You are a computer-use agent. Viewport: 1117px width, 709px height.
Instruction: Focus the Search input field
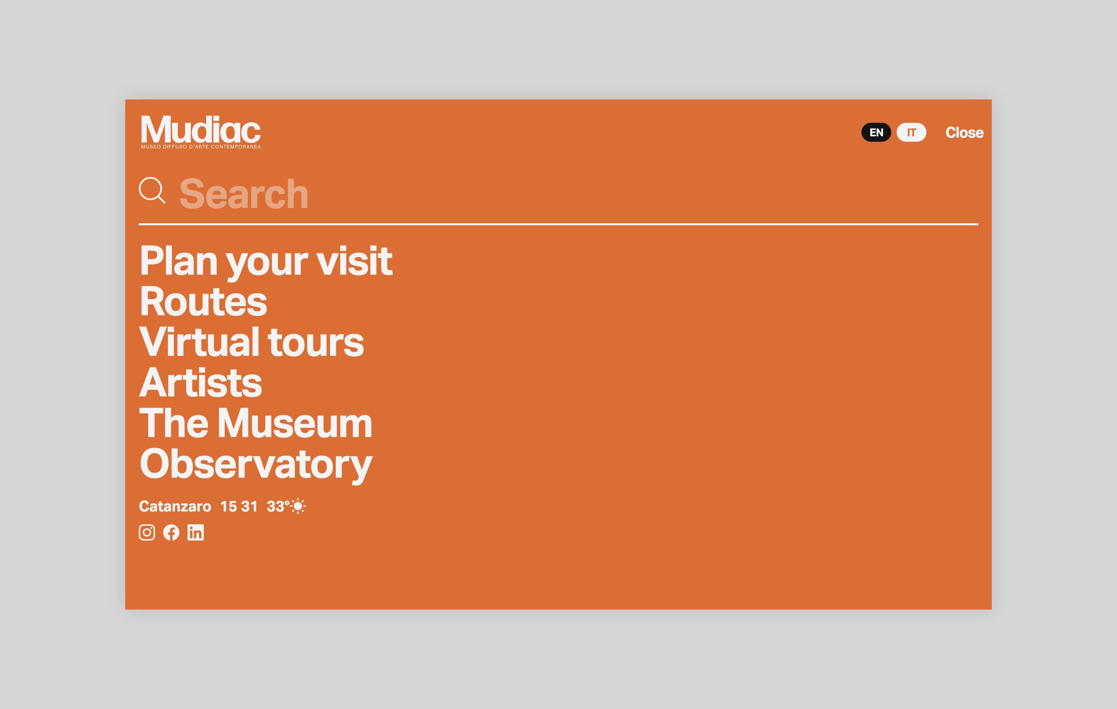pos(557,194)
